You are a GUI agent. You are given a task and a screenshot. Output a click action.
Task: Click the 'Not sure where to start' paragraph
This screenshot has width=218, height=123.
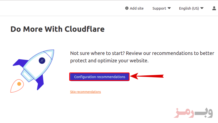142,57
